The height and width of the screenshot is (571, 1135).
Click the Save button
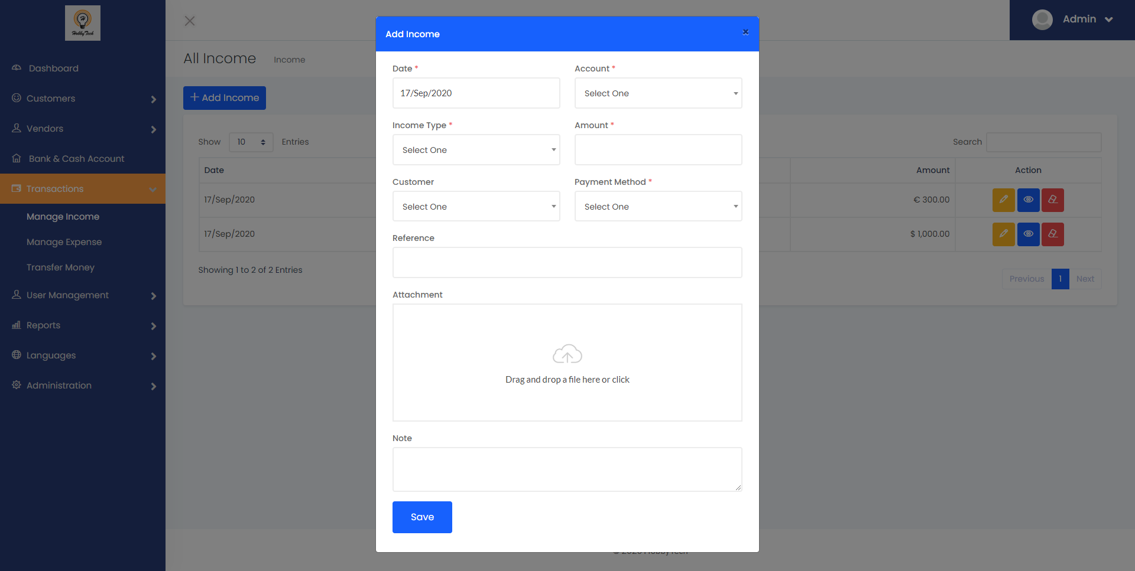tap(421, 517)
